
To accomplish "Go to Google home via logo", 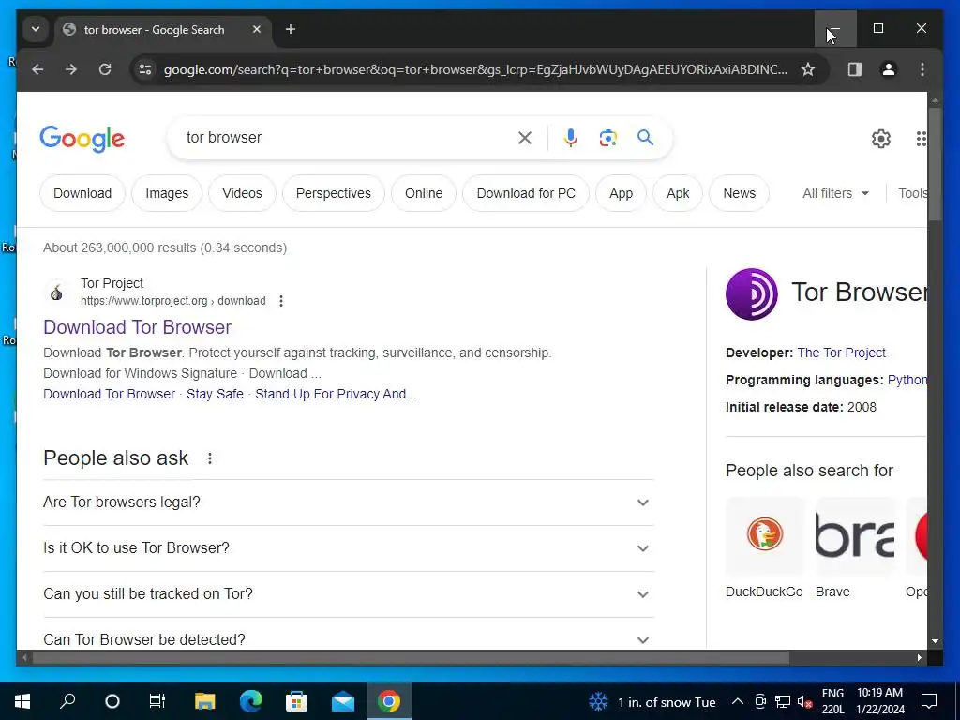I will [82, 139].
